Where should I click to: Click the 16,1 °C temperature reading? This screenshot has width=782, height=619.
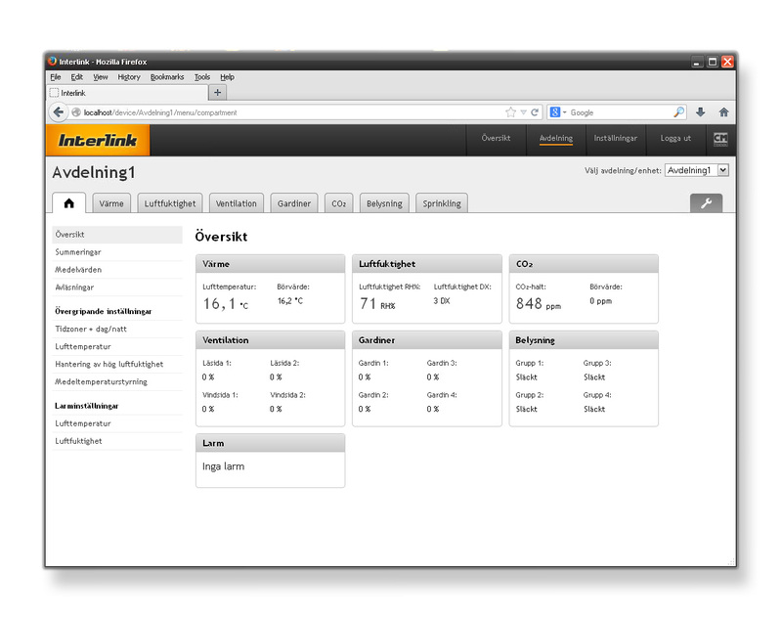click(x=226, y=304)
